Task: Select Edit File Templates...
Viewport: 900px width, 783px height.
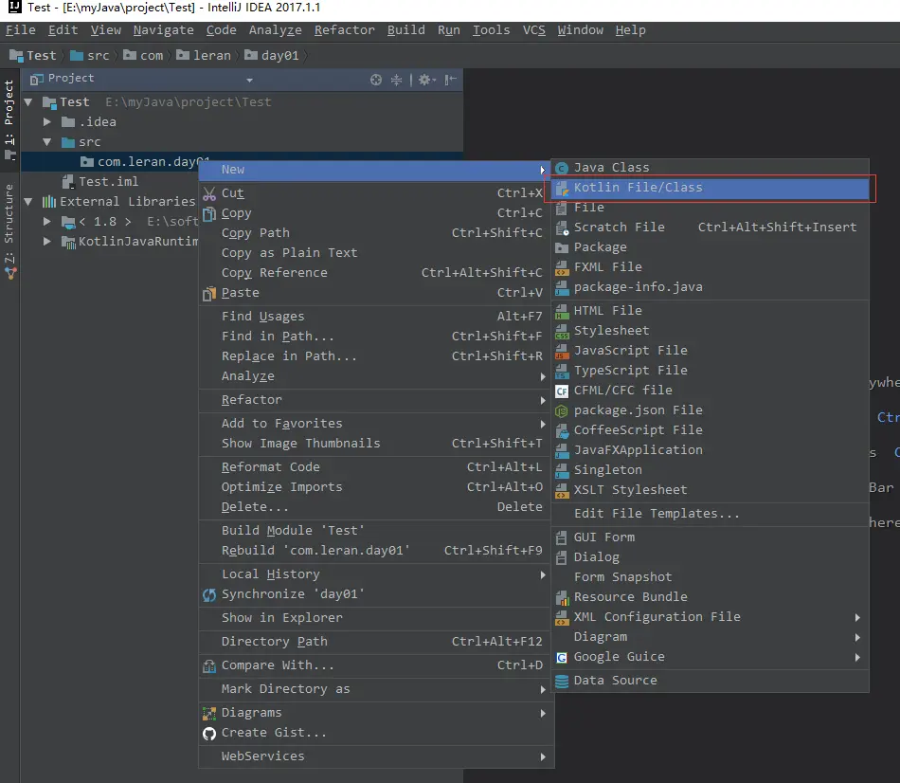Action: tap(711, 514)
